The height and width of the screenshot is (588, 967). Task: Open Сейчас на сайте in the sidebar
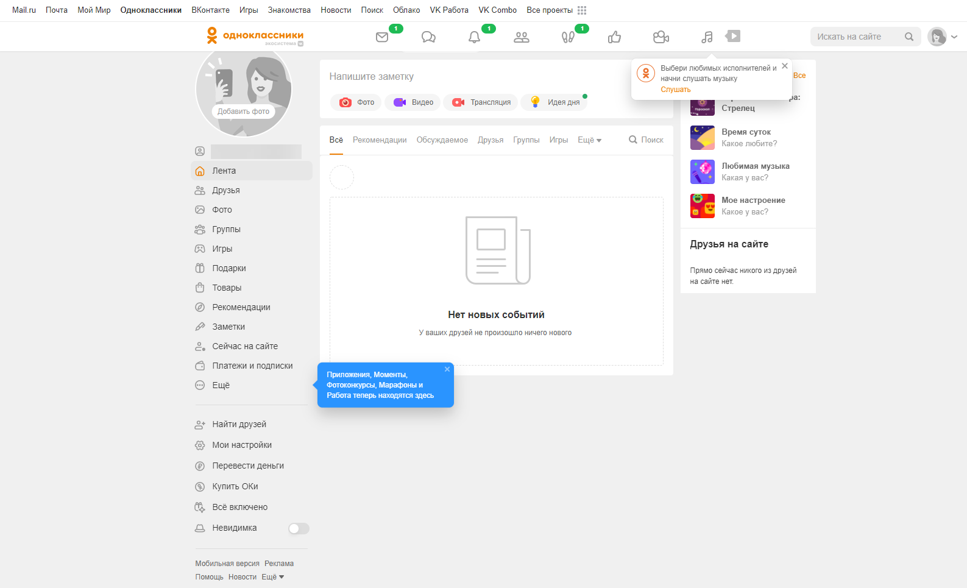tap(252, 346)
